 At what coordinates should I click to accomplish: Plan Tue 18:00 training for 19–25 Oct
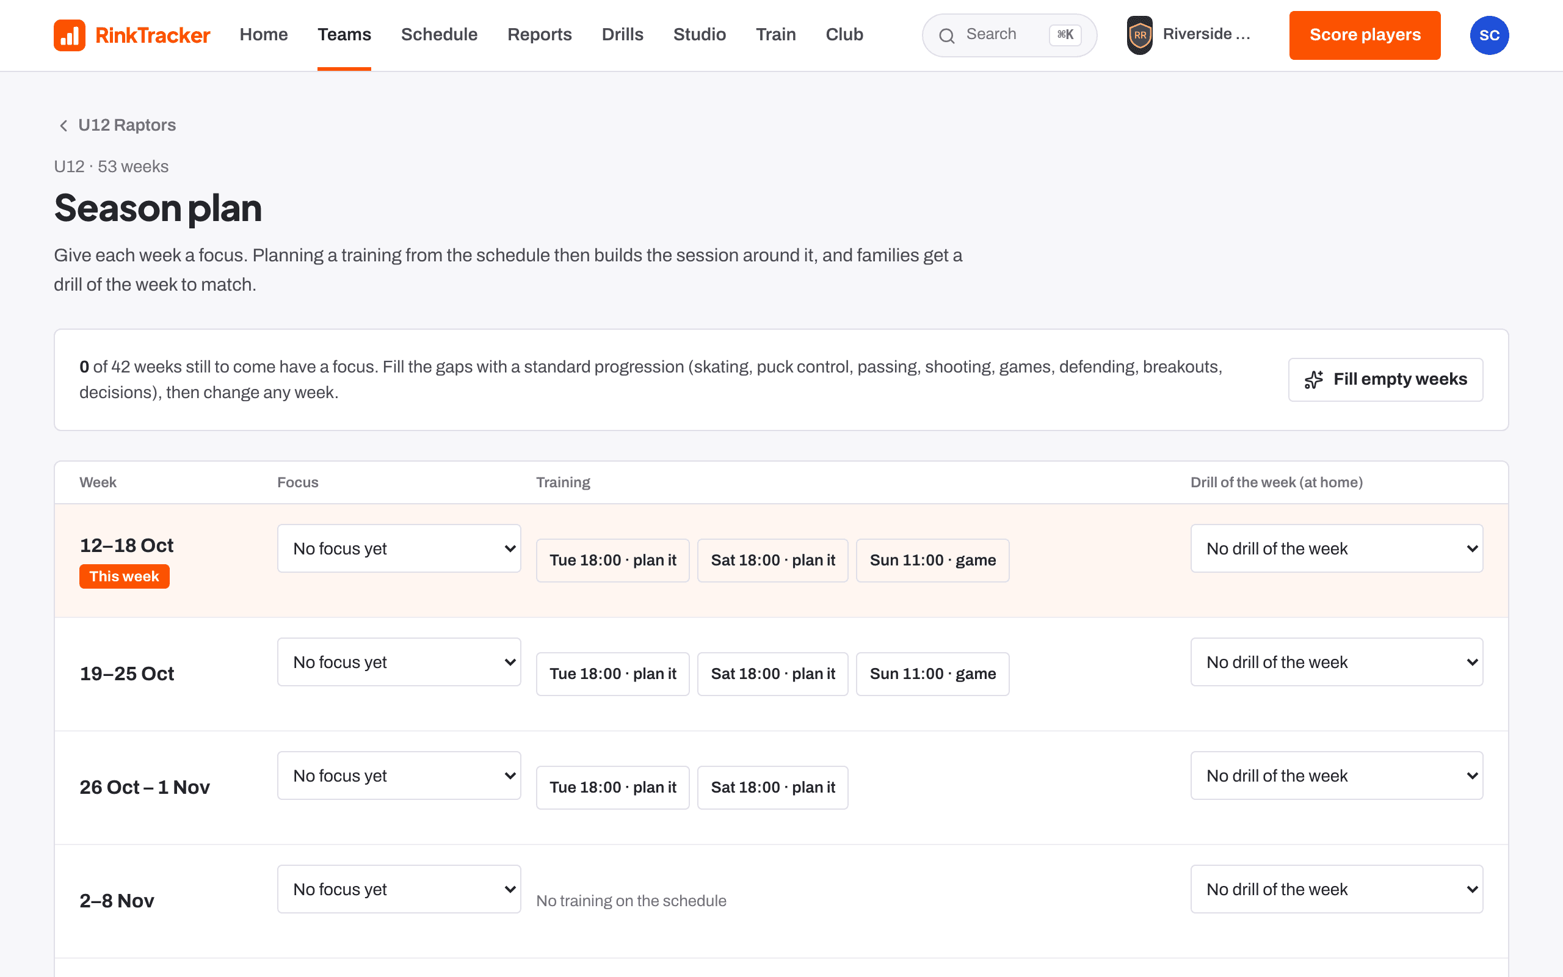click(x=613, y=674)
